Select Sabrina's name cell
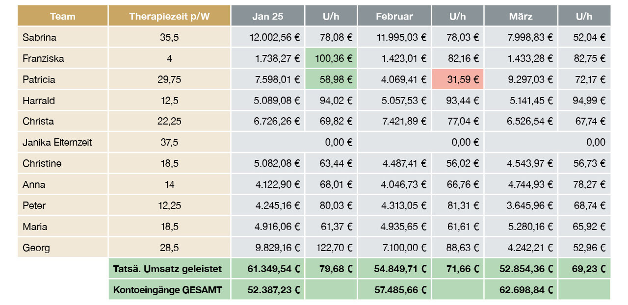Image resolution: width=628 pixels, height=305 pixels. coord(63,37)
